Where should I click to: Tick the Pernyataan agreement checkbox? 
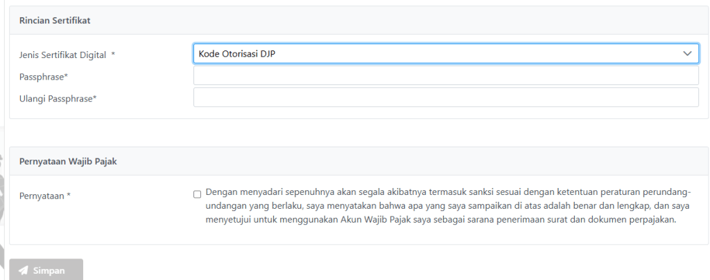click(198, 194)
